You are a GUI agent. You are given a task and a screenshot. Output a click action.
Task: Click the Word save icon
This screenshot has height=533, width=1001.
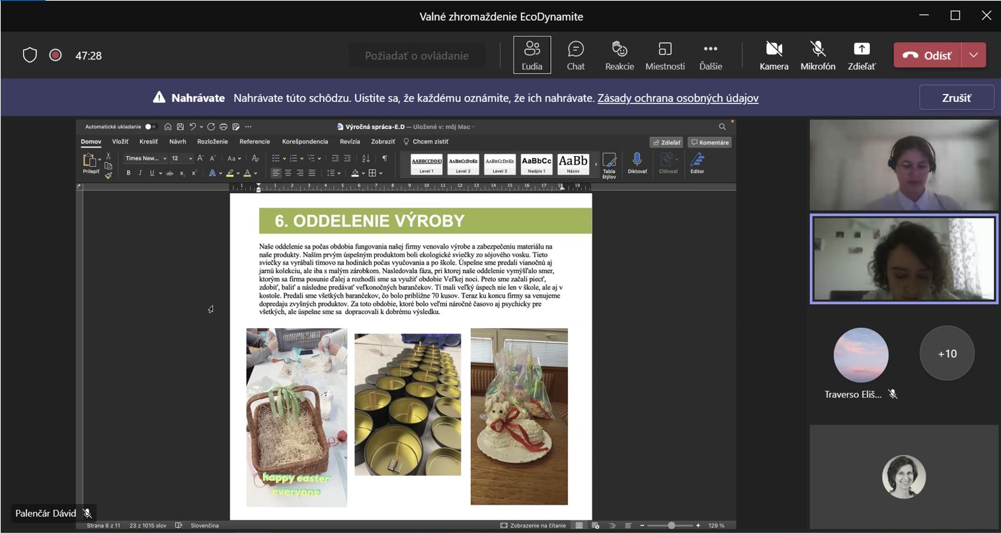(x=180, y=126)
